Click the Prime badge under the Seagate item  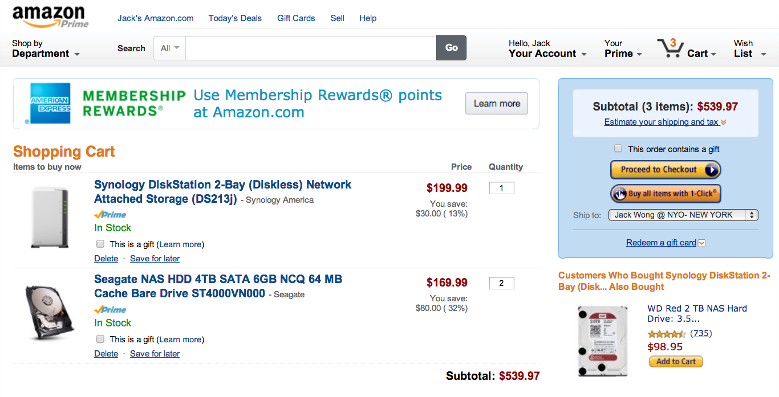110,310
